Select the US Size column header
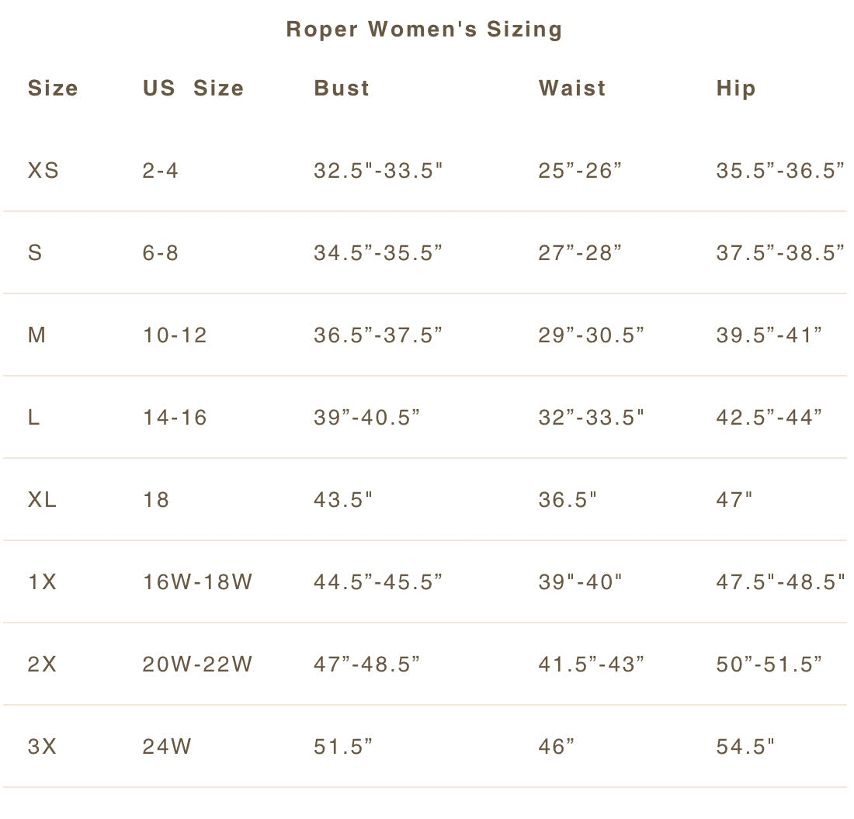Image resolution: width=854 pixels, height=819 pixels. 193,88
